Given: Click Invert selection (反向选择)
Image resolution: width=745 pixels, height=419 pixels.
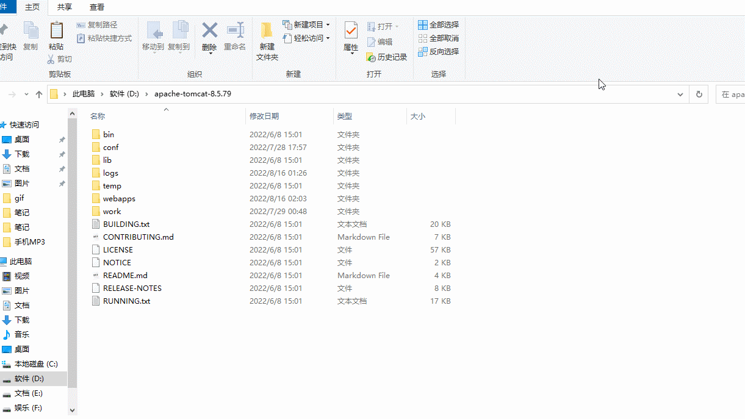Looking at the screenshot, I should [x=438, y=52].
